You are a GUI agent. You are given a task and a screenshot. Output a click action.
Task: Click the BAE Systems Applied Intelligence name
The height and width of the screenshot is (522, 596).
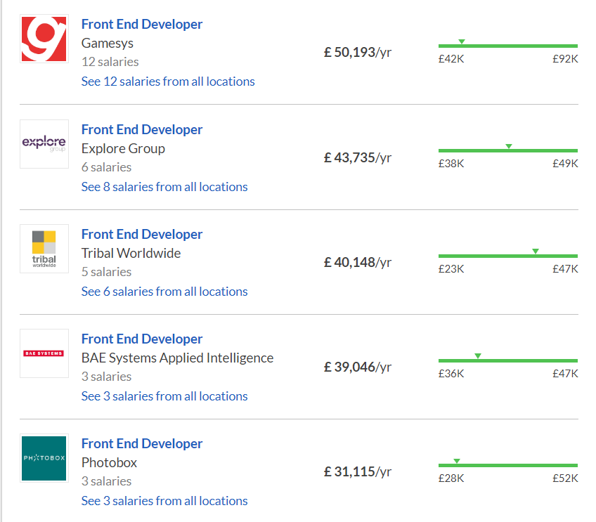point(178,358)
